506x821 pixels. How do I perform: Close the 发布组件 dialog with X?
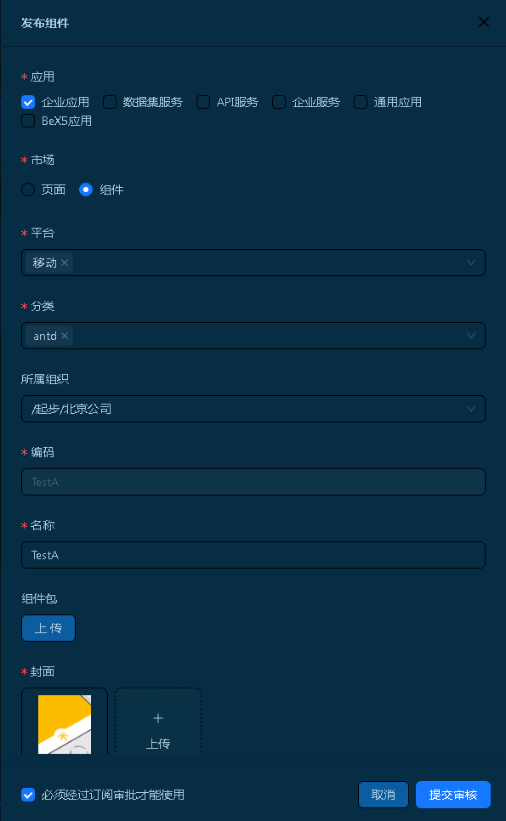tap(484, 22)
